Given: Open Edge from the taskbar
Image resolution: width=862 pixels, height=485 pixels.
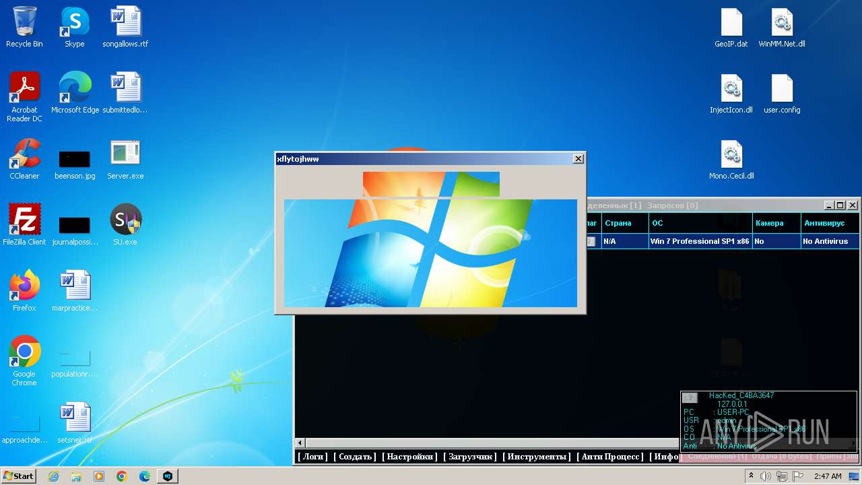Looking at the screenshot, I should [x=145, y=476].
